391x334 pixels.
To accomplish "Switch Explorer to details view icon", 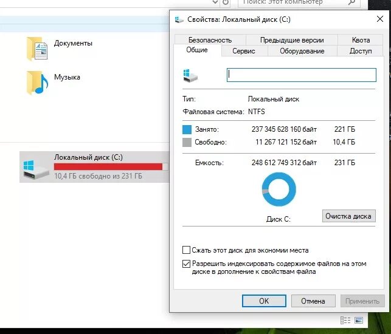I will click(x=345, y=320).
